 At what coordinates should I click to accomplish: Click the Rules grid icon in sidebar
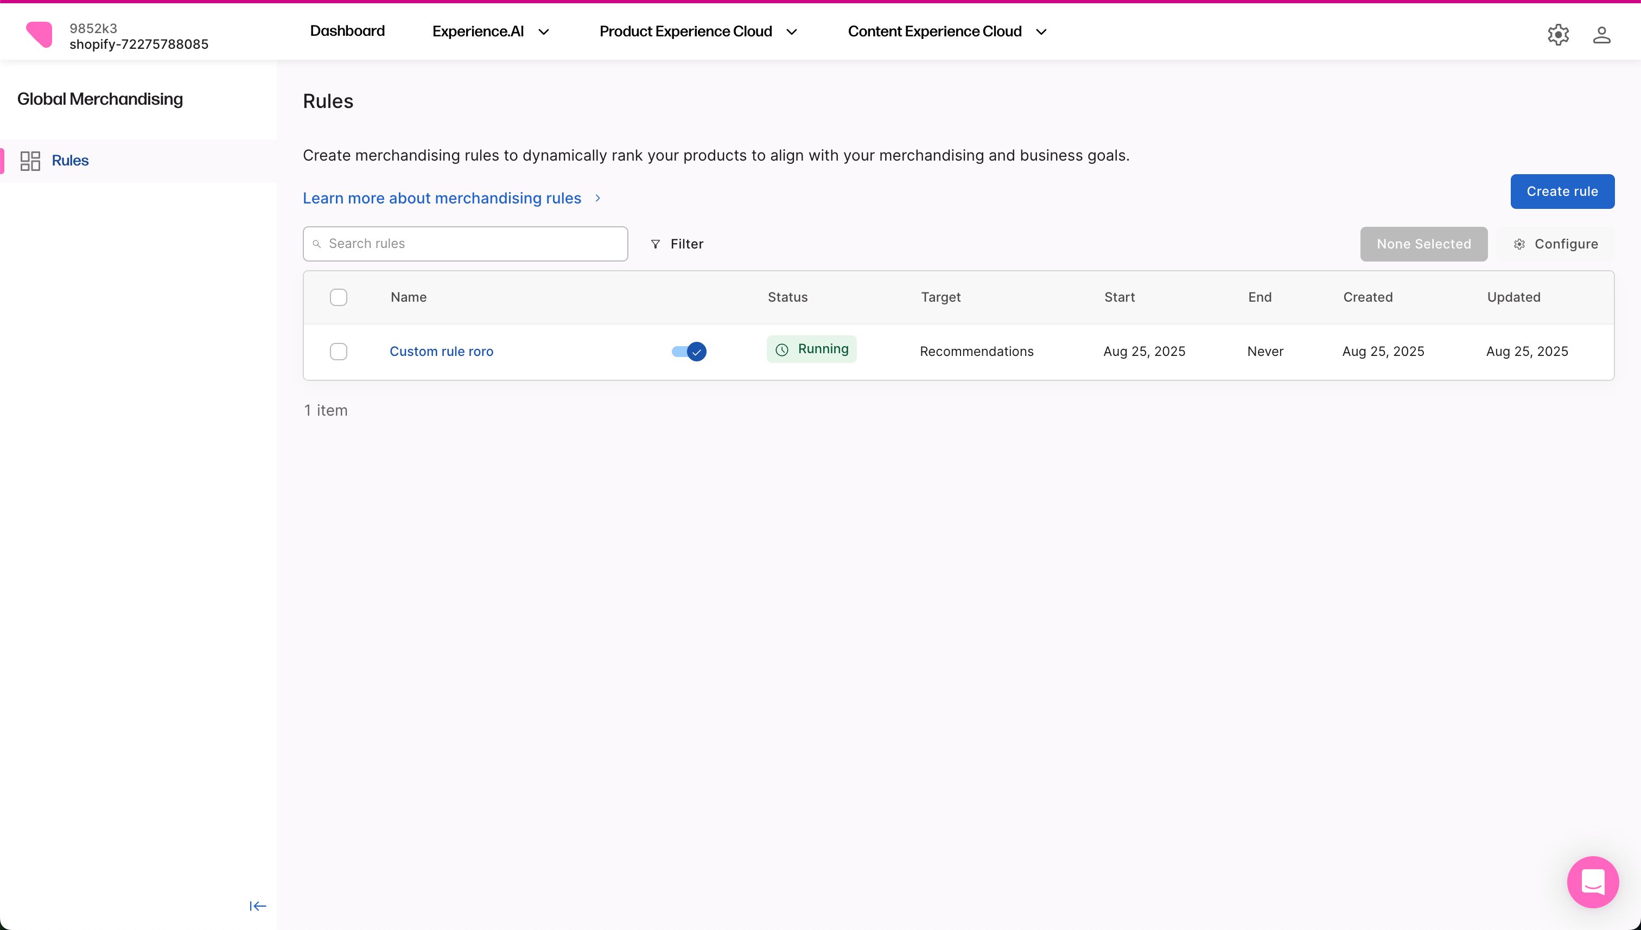coord(30,161)
